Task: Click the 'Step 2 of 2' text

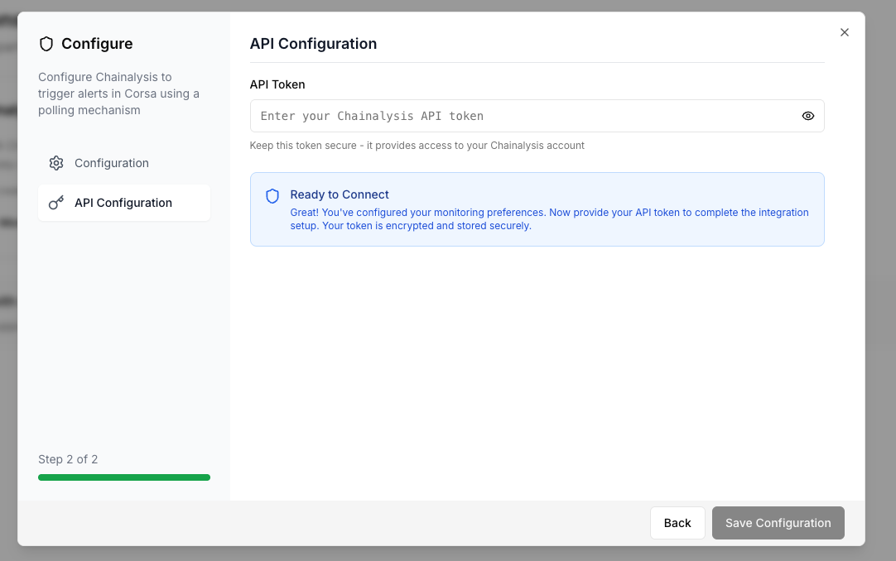Action: (x=68, y=459)
